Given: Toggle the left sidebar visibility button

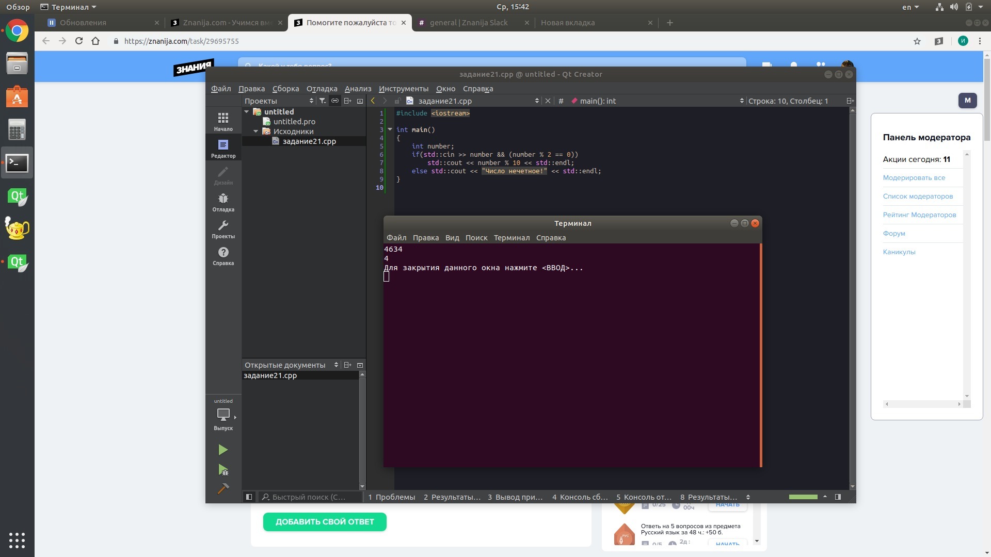Looking at the screenshot, I should coord(249,497).
